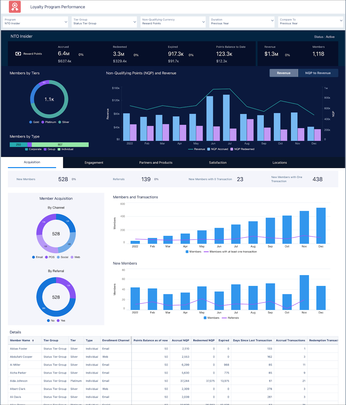
Task: Click the Platinum legend color dot
Action: click(x=43, y=122)
